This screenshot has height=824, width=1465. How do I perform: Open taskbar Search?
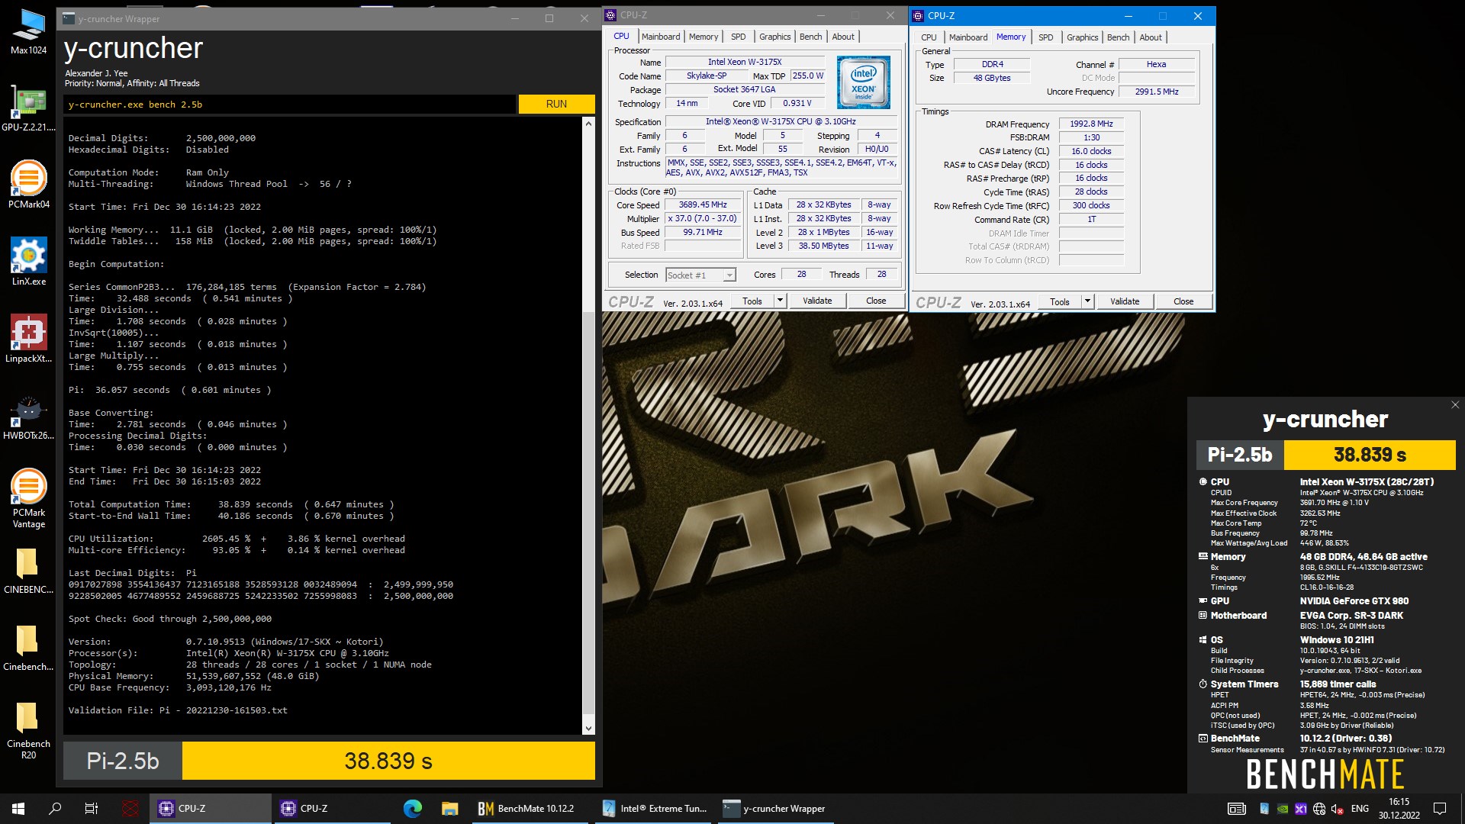point(55,809)
